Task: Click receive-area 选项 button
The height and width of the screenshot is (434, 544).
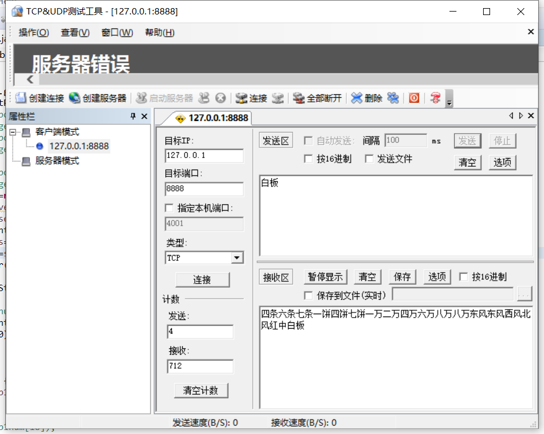Action: [x=437, y=277]
